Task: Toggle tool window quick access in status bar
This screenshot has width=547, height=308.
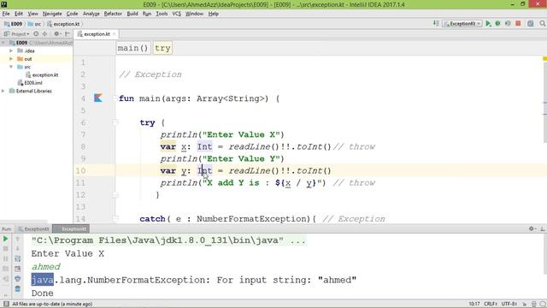Action: coord(6,304)
